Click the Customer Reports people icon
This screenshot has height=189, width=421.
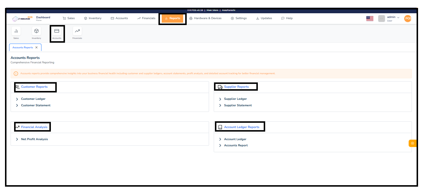click(17, 87)
